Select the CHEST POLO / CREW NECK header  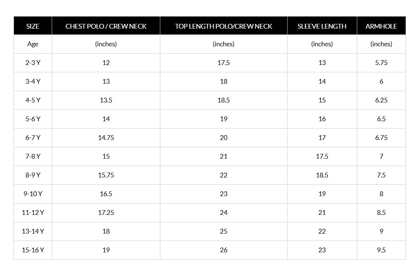(x=106, y=26)
